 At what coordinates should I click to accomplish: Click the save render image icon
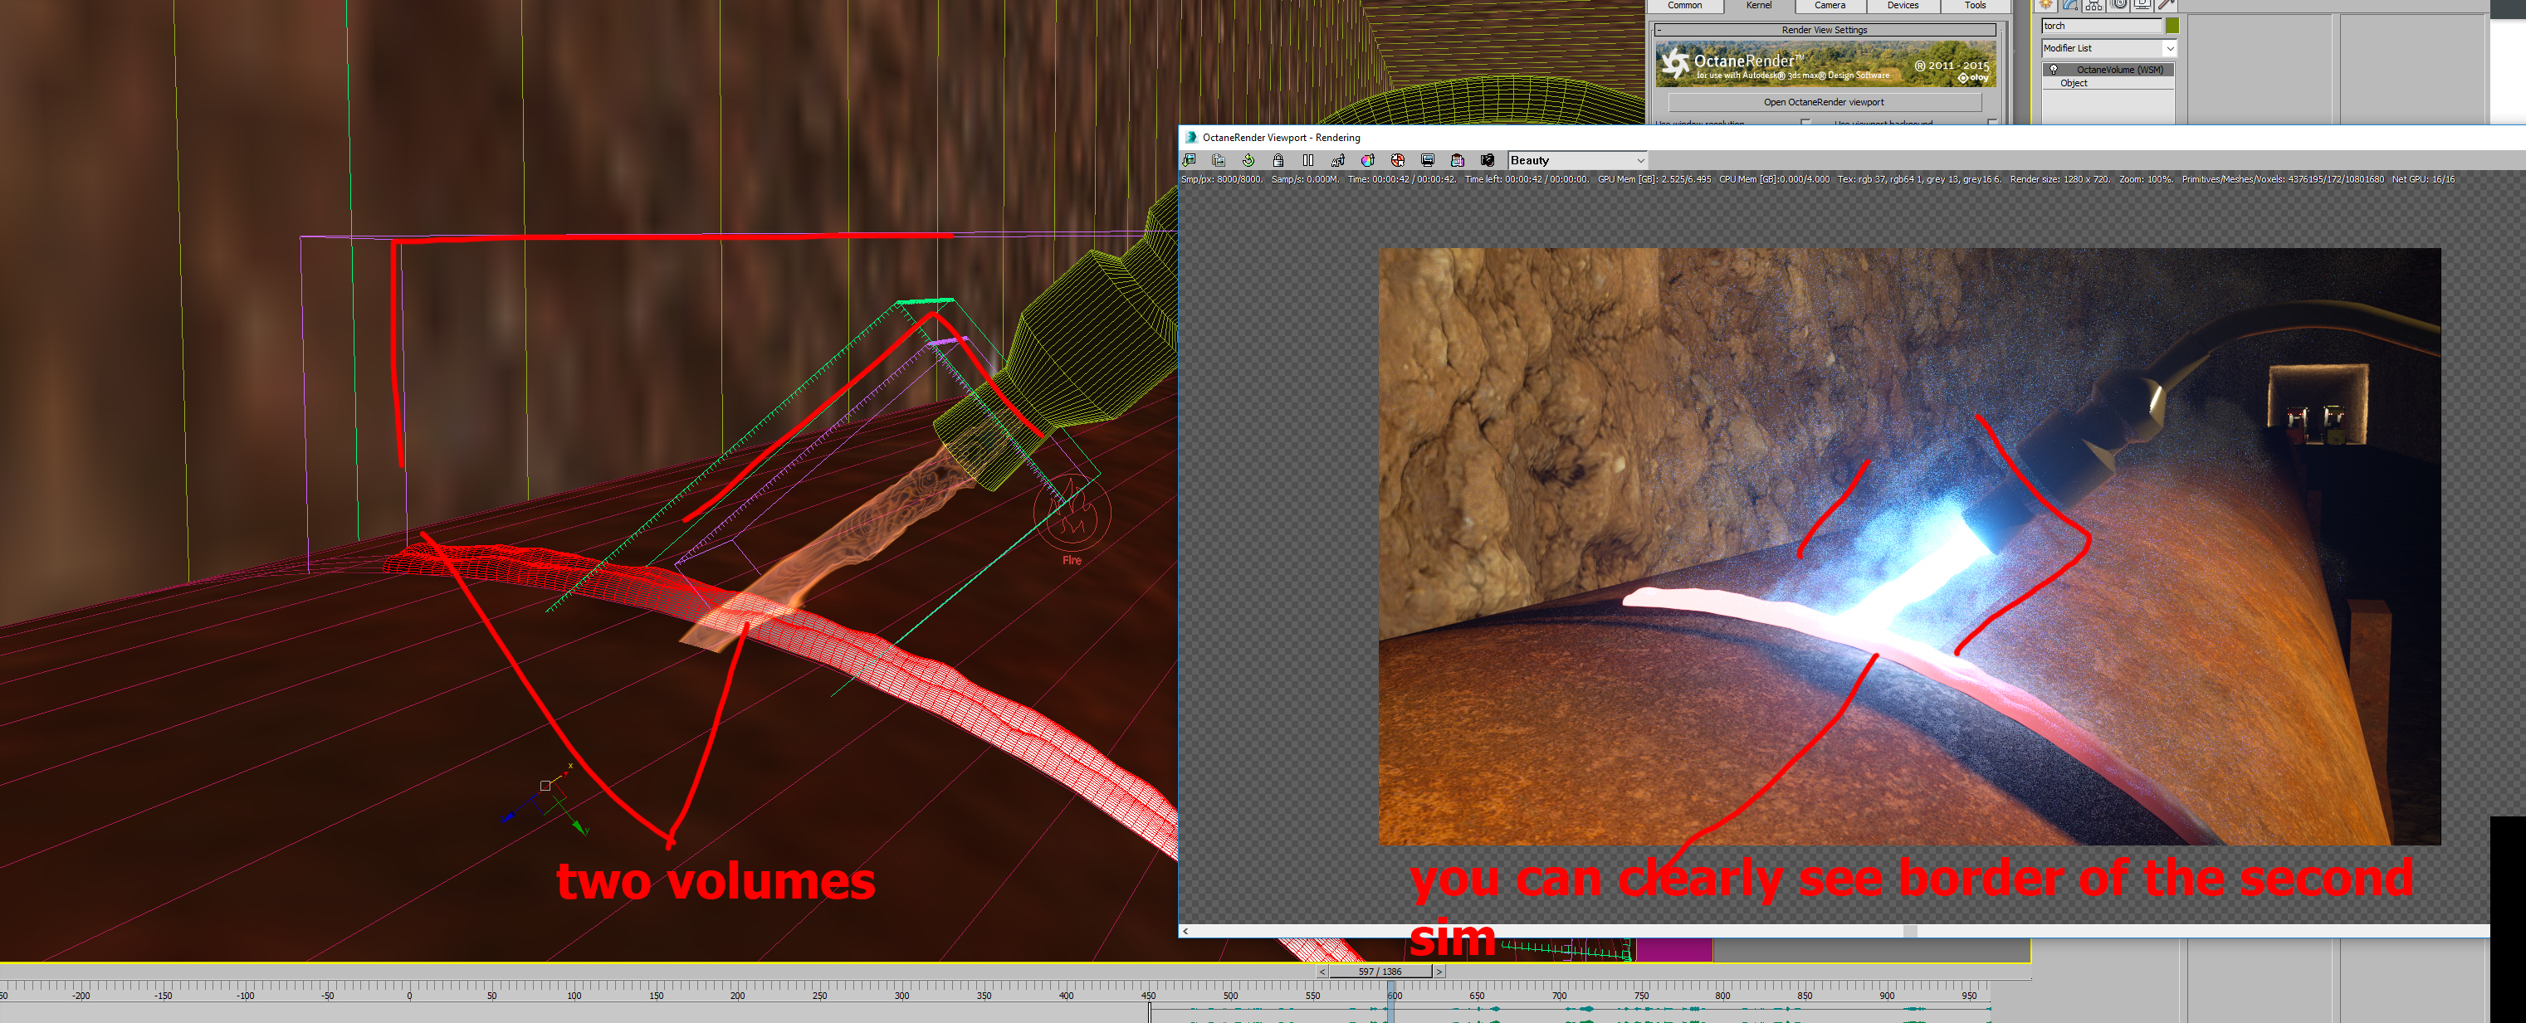click(1190, 160)
